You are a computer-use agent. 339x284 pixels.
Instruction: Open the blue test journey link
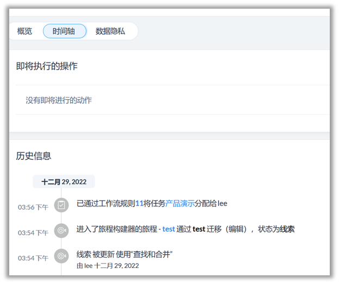168,229
